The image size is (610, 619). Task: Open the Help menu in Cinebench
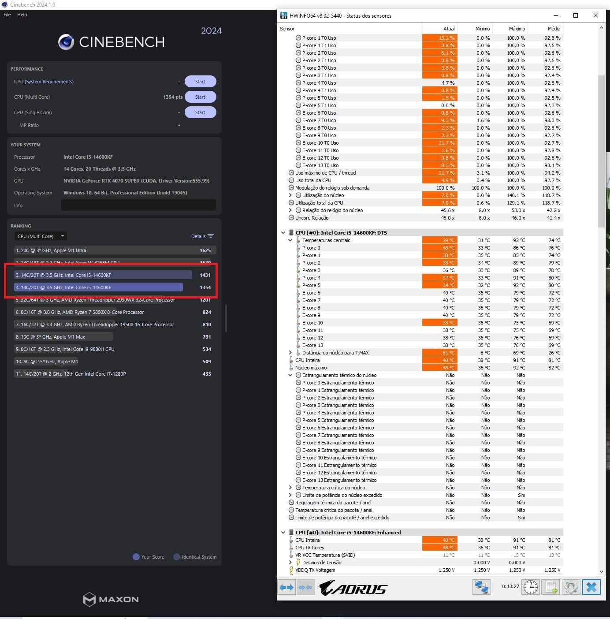[x=22, y=15]
